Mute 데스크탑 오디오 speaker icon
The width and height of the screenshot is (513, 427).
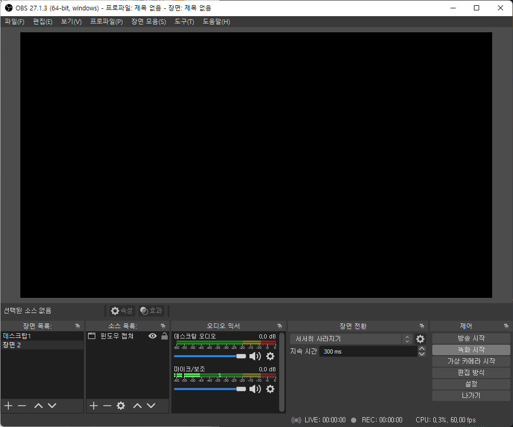pos(255,356)
